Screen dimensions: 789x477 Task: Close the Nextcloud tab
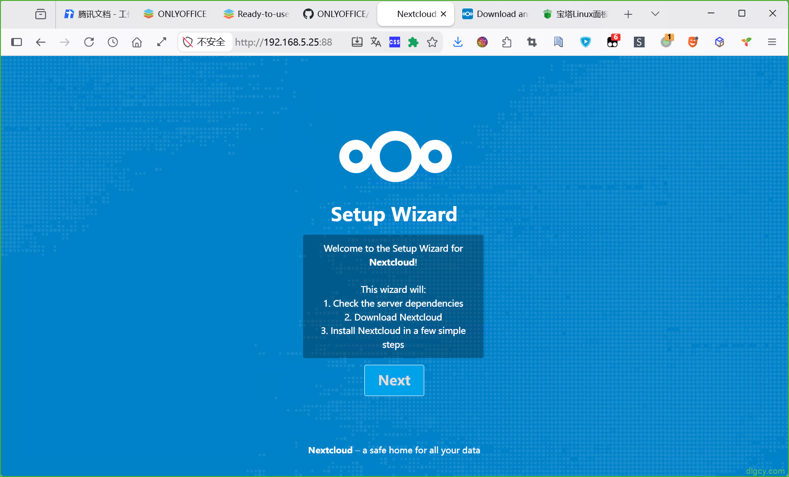coord(443,14)
